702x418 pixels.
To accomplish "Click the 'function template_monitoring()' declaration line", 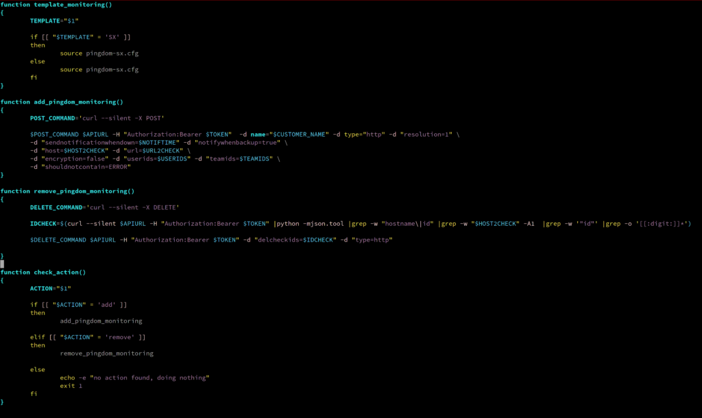I will point(56,5).
